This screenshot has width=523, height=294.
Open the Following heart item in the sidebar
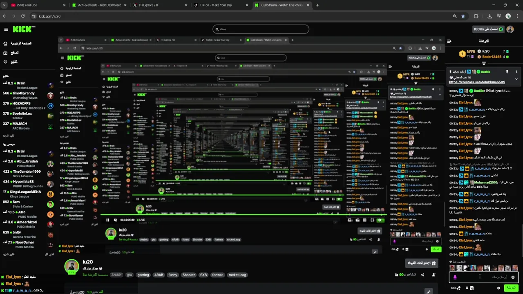point(10,62)
